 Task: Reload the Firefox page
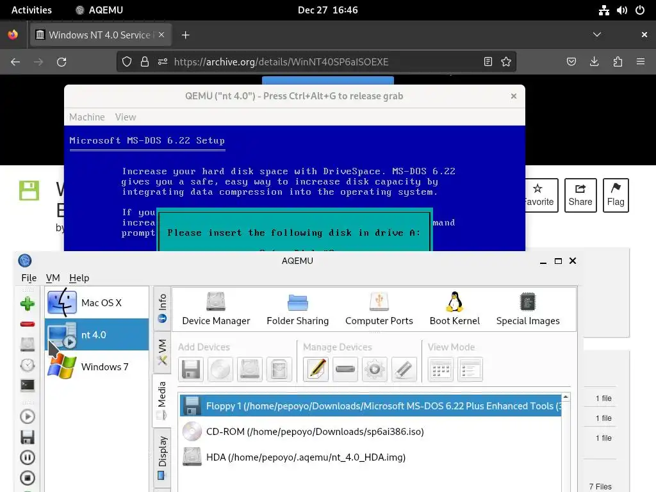pos(61,62)
